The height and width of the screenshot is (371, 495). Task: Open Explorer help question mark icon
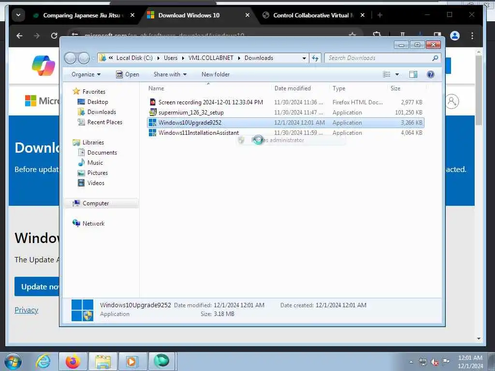pyautogui.click(x=430, y=74)
